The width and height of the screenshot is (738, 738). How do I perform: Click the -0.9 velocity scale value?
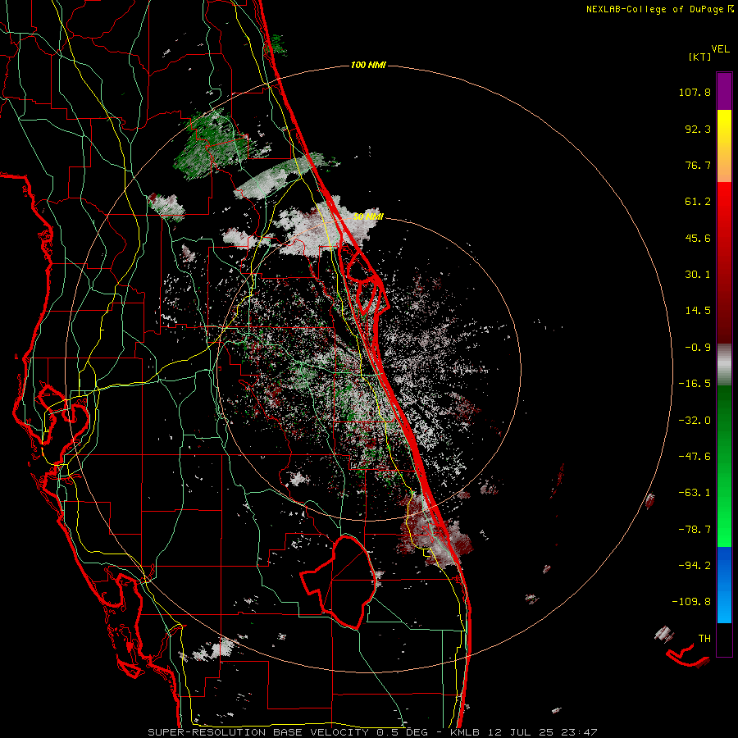(698, 348)
